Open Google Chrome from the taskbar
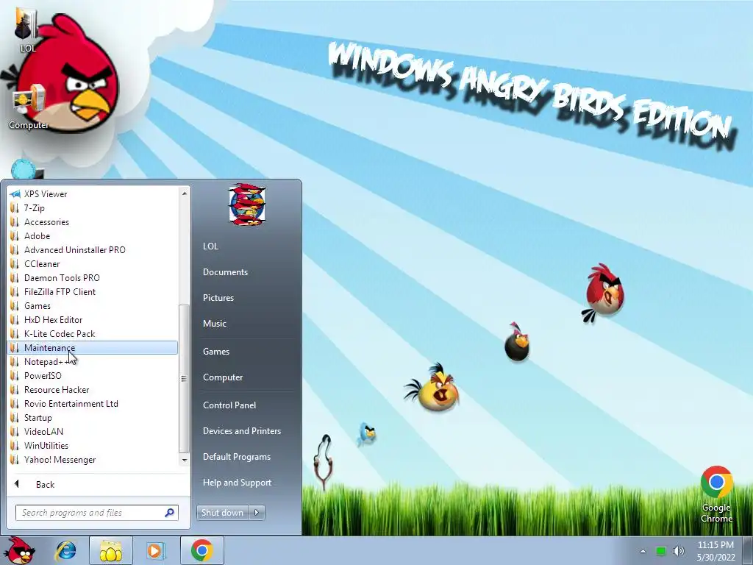 point(201,550)
